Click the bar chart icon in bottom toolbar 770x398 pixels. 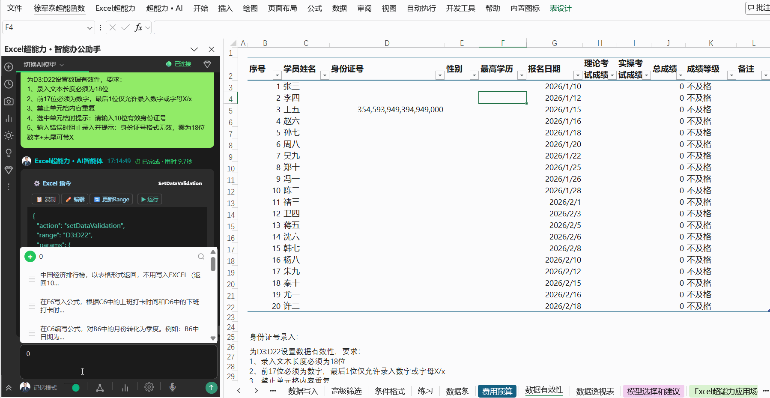point(125,387)
